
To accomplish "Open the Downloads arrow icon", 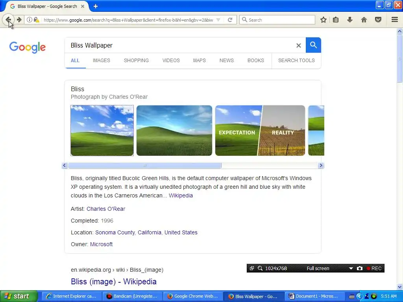I will pyautogui.click(x=349, y=20).
